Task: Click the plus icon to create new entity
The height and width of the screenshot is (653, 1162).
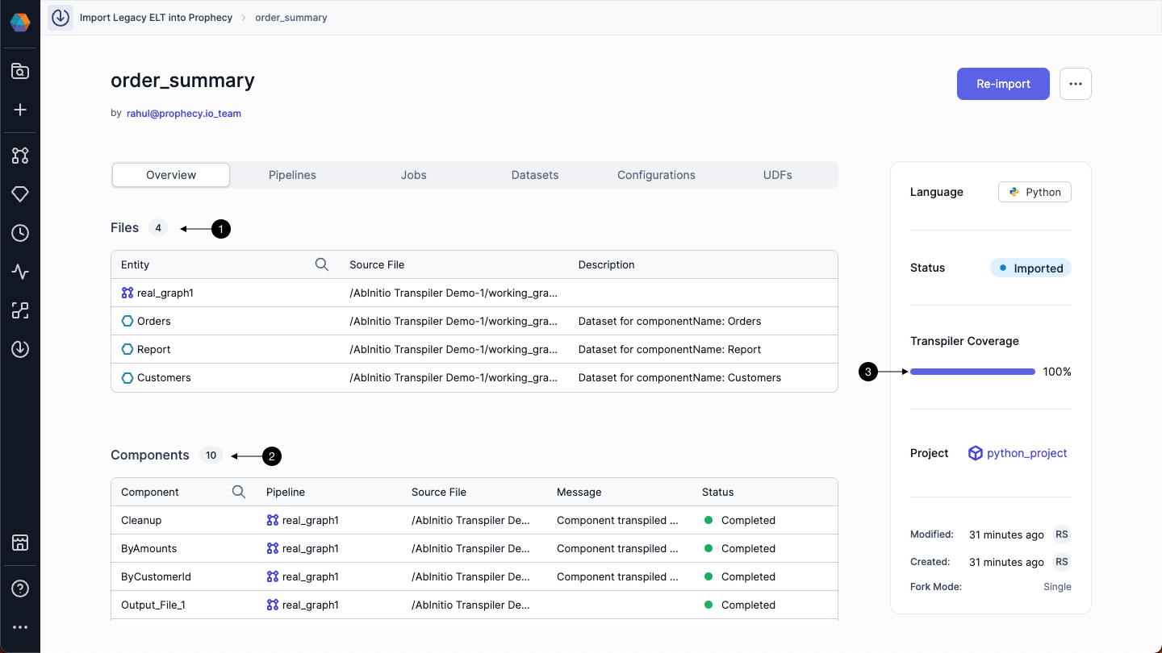Action: point(19,110)
